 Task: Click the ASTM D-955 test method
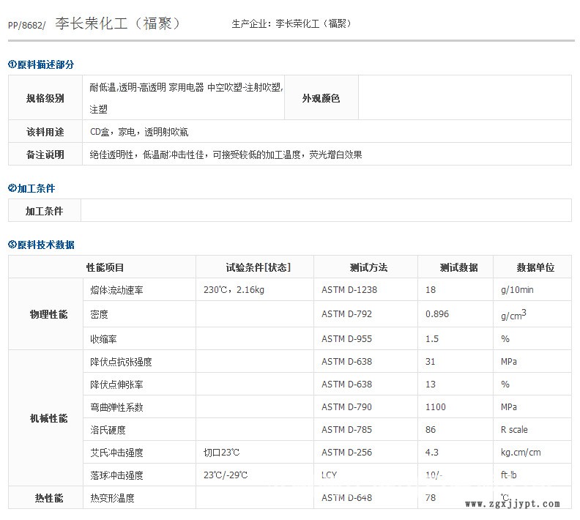346,339
